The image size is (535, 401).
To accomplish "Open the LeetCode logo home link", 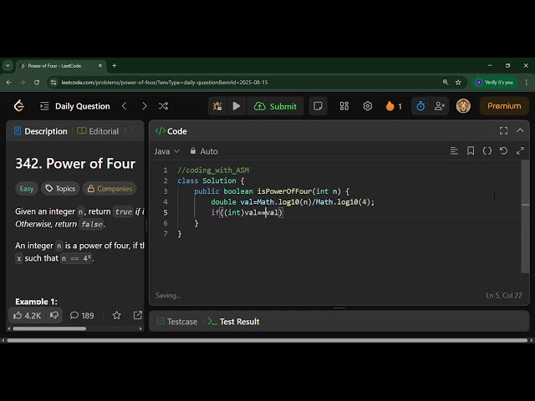I will (19, 106).
